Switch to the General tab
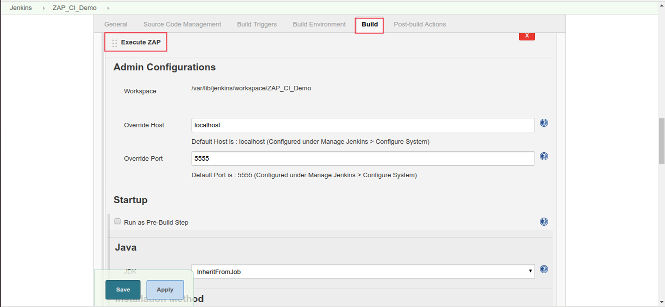 tap(115, 24)
